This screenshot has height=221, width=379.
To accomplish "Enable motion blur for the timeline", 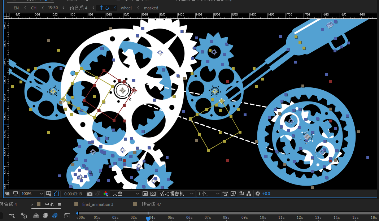I will tap(55, 216).
